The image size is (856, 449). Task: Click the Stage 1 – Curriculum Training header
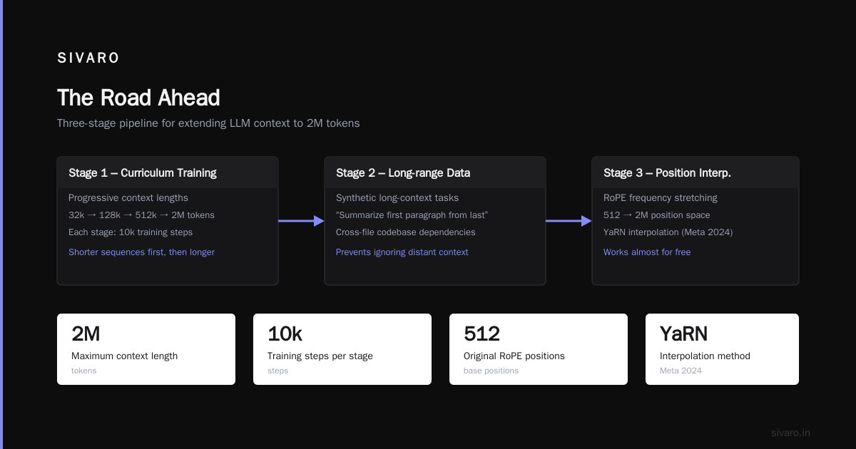coord(143,172)
